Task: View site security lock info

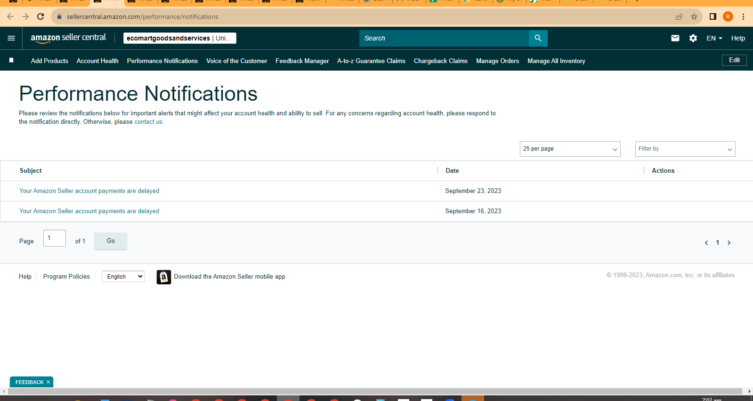Action: pyautogui.click(x=59, y=16)
